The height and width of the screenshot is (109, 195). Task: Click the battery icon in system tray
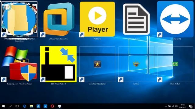(169, 106)
